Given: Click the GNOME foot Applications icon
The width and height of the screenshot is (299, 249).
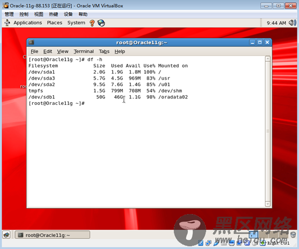Looking at the screenshot, I should [x=8, y=23].
